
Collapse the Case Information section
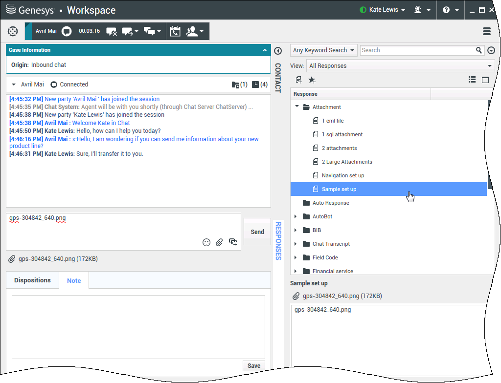click(265, 50)
